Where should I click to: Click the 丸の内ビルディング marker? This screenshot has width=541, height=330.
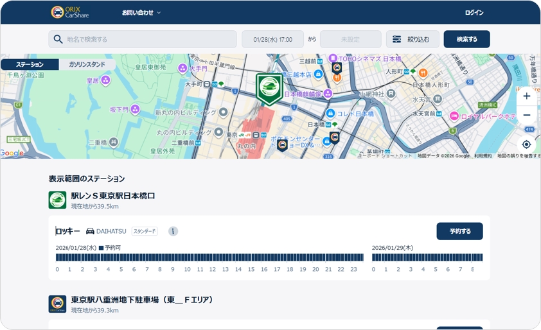coord(218,132)
